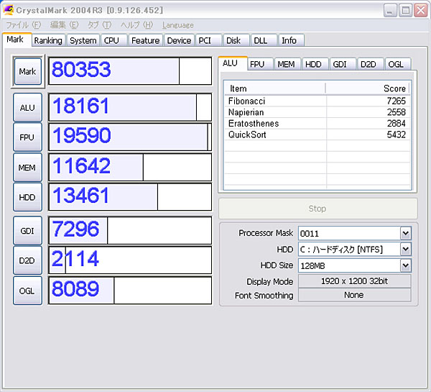Click Font Smoothing None button
Viewport: 431px width, 392px height.
click(355, 295)
